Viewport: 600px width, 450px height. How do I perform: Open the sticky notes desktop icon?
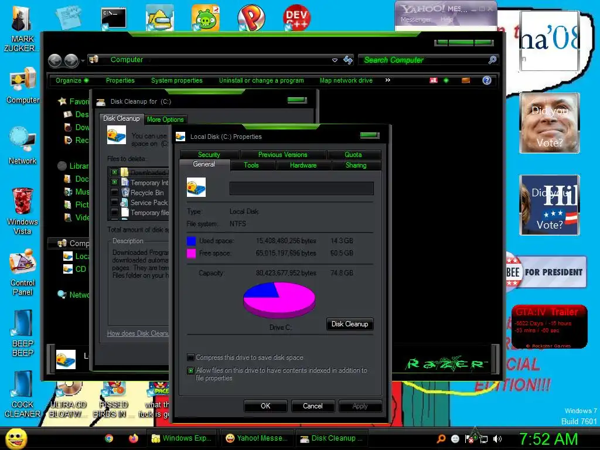[68, 18]
